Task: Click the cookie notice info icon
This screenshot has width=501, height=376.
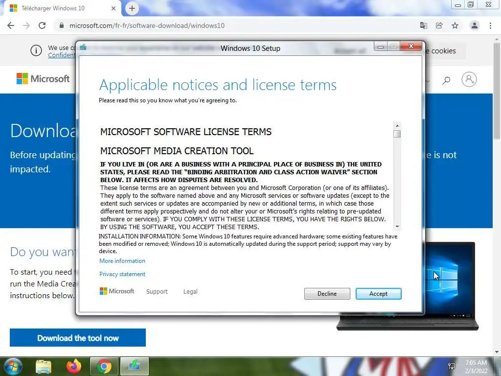Action: 36,50
